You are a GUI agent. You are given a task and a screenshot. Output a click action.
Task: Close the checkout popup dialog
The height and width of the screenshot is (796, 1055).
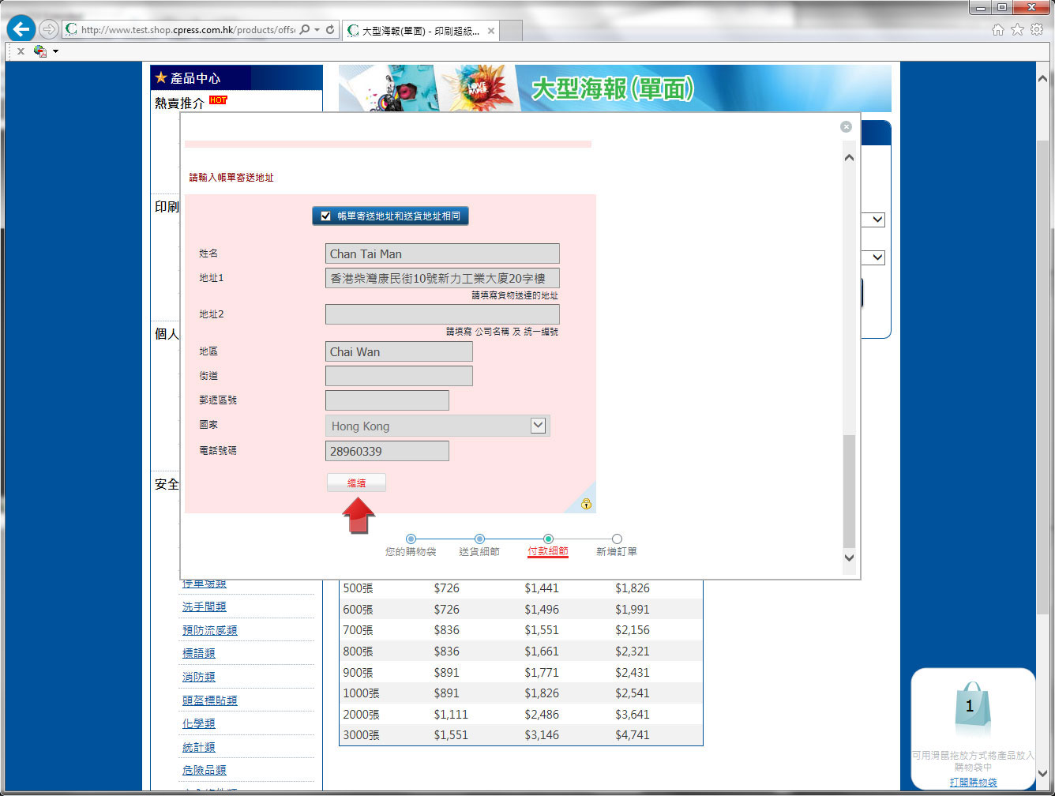[846, 126]
